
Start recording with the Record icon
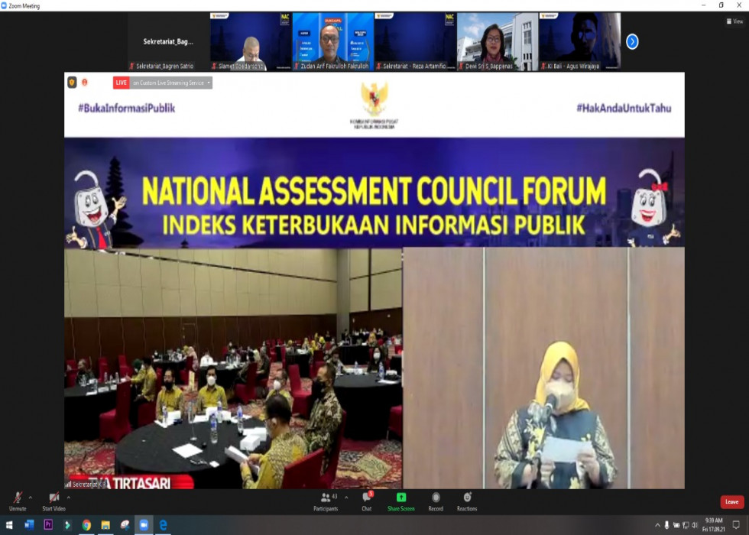tap(436, 498)
